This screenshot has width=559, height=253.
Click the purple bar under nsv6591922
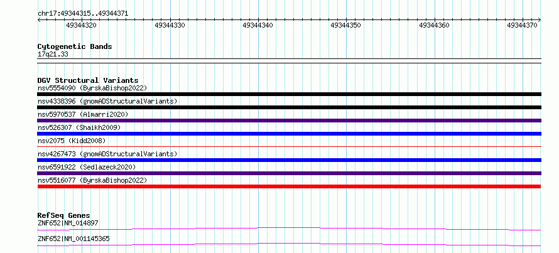(289, 173)
